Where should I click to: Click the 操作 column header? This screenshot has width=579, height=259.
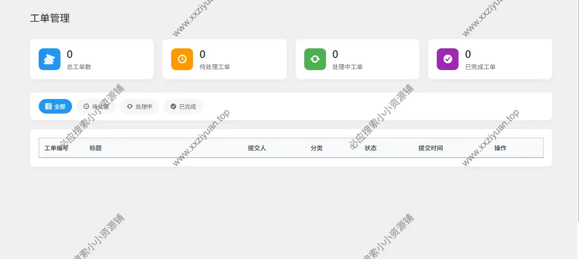click(500, 148)
